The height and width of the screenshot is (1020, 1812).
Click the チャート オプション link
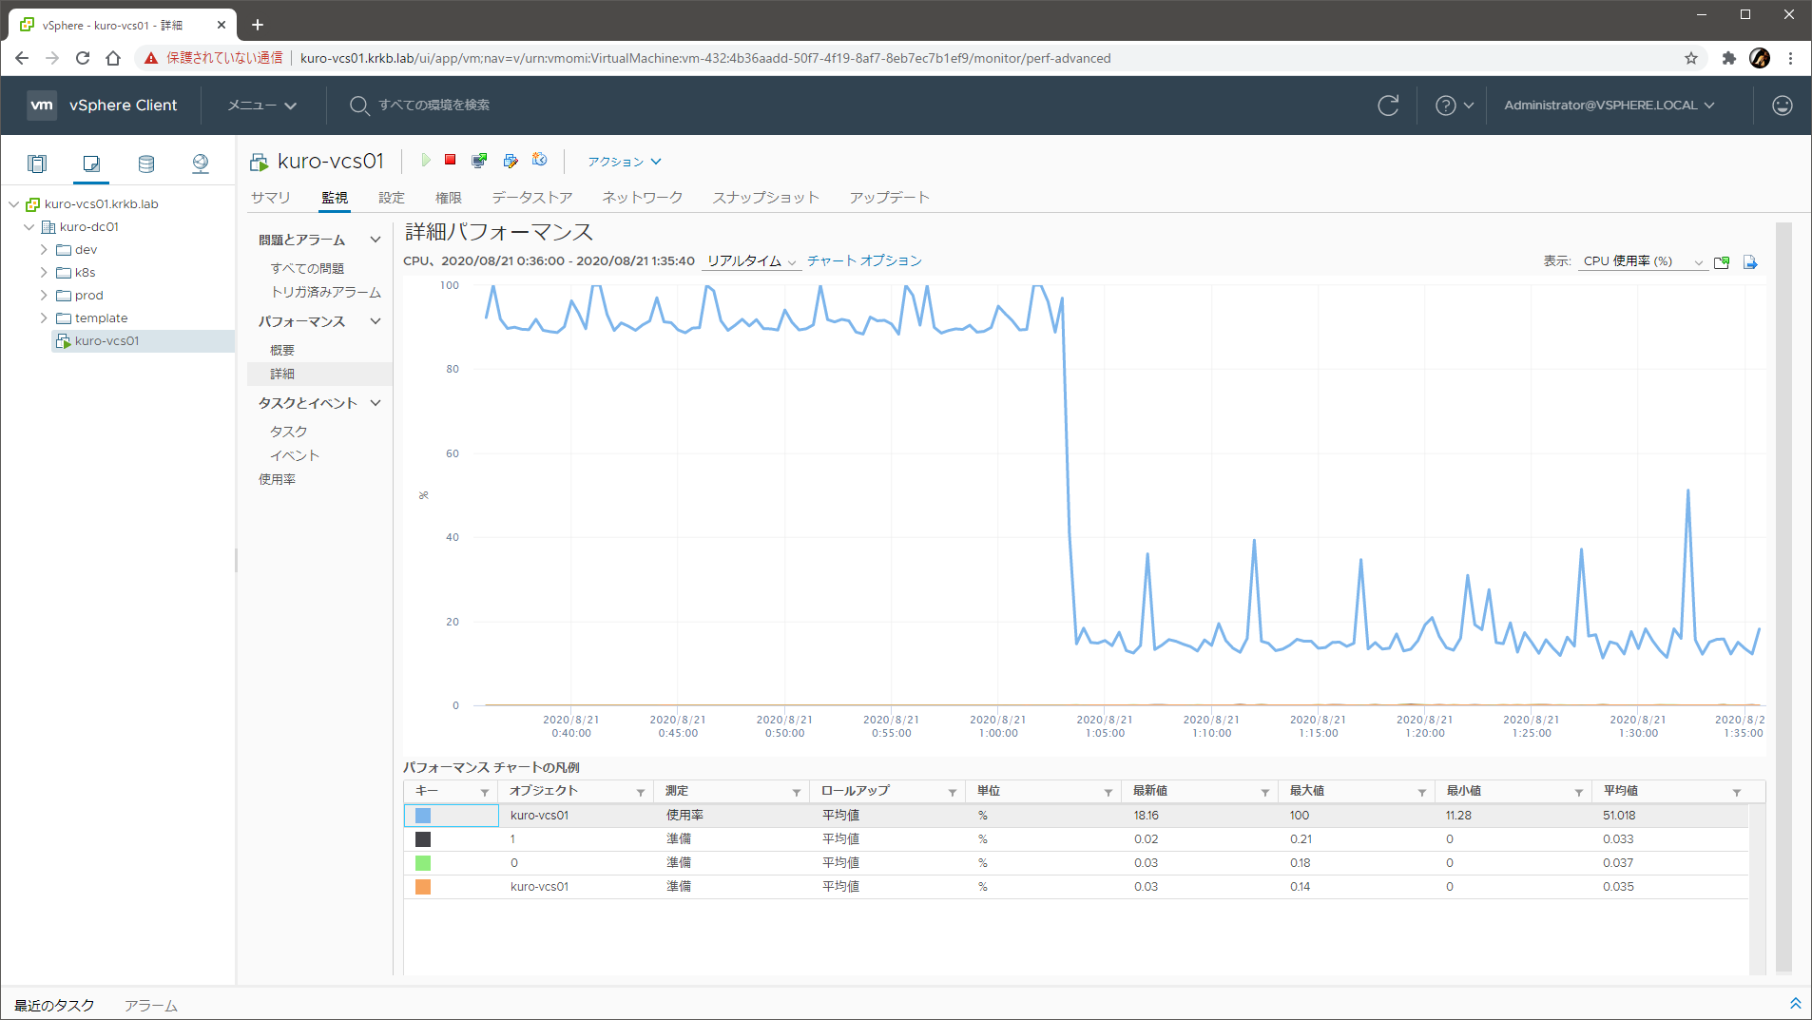pos(864,260)
